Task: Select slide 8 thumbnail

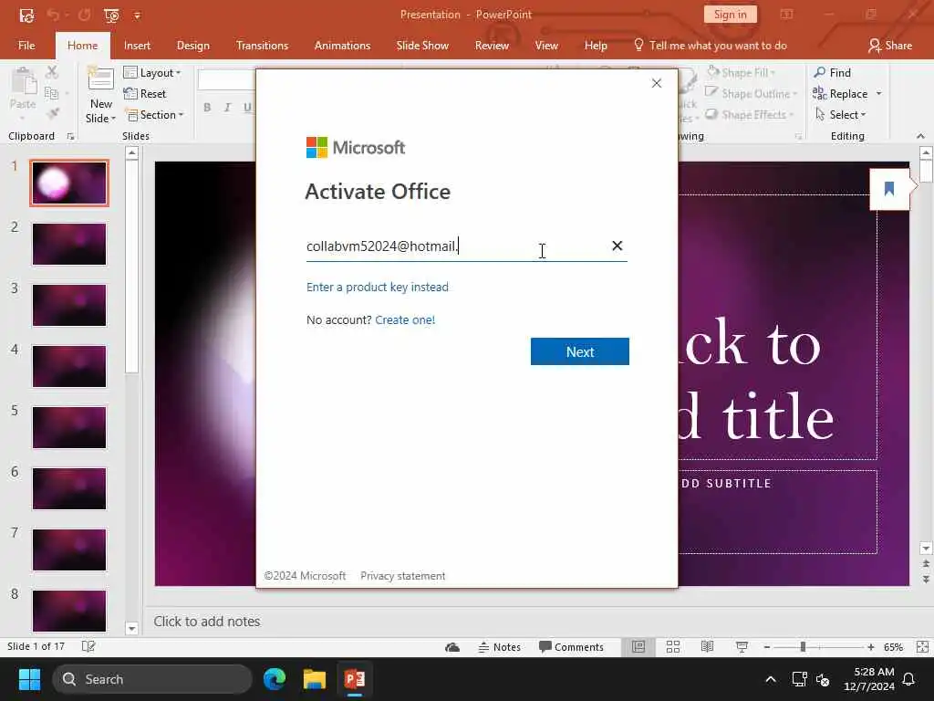Action: pos(69,611)
